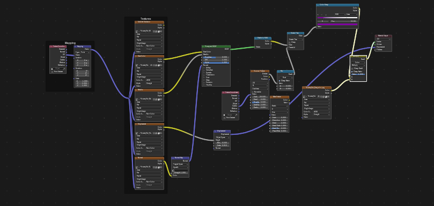Collapse the Normal Map node header arrow
Screen dimensions: 434x206
(x=173, y=158)
